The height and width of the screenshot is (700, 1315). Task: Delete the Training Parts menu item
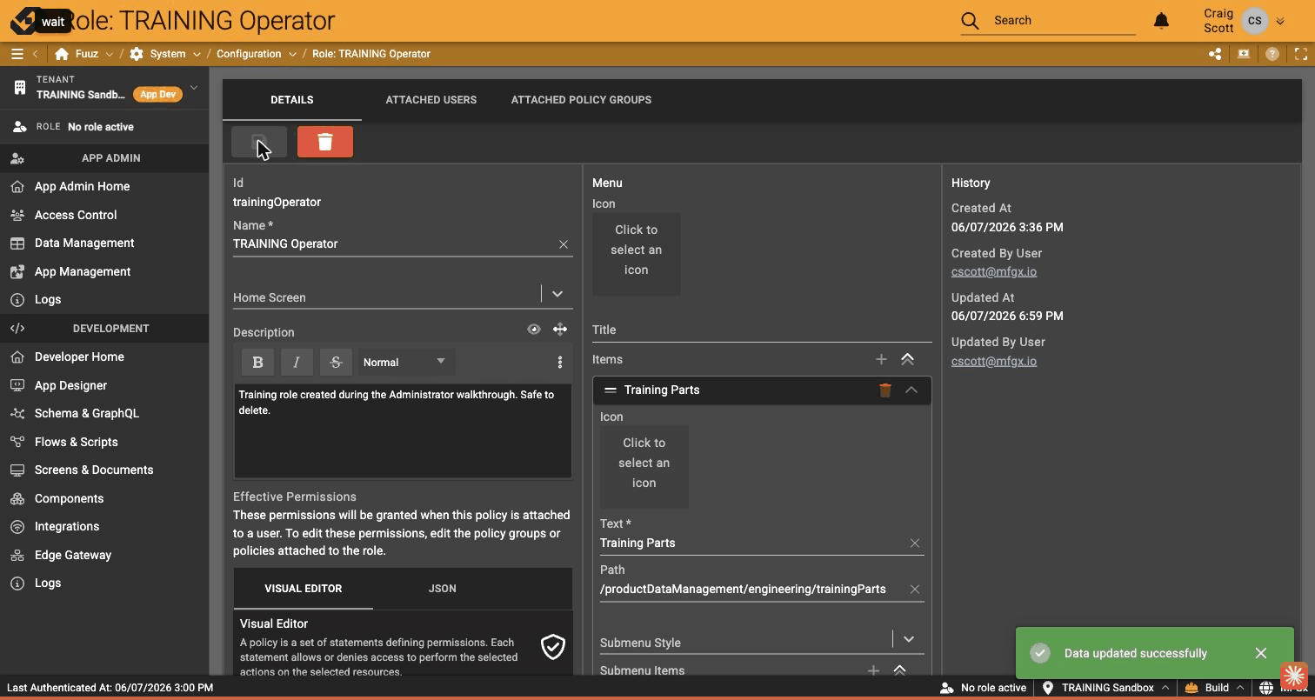pyautogui.click(x=884, y=390)
